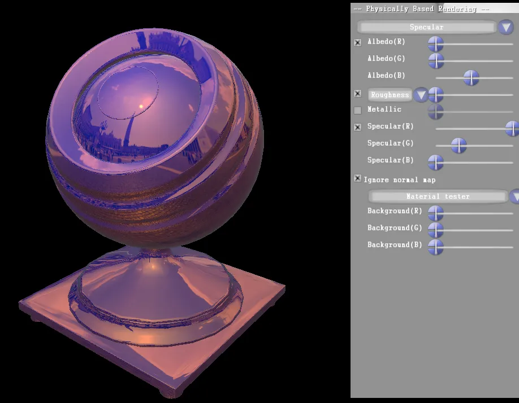Click the Albedo(G) label text

coord(386,59)
